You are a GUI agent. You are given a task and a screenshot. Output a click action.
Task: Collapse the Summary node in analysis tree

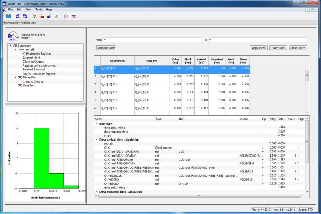(10, 45)
